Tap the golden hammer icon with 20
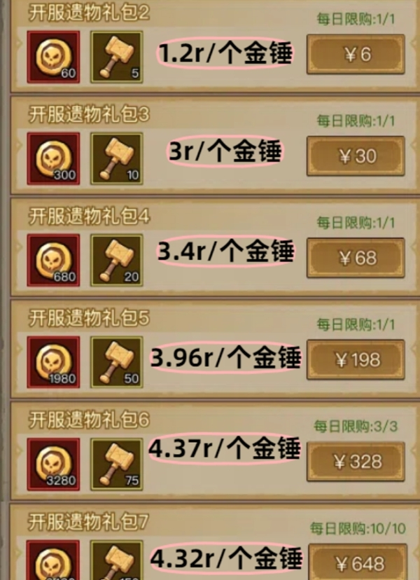 coord(117,261)
